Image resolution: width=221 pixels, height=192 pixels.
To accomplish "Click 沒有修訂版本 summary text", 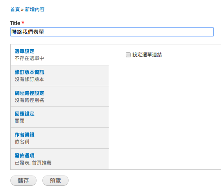I will tap(29, 79).
